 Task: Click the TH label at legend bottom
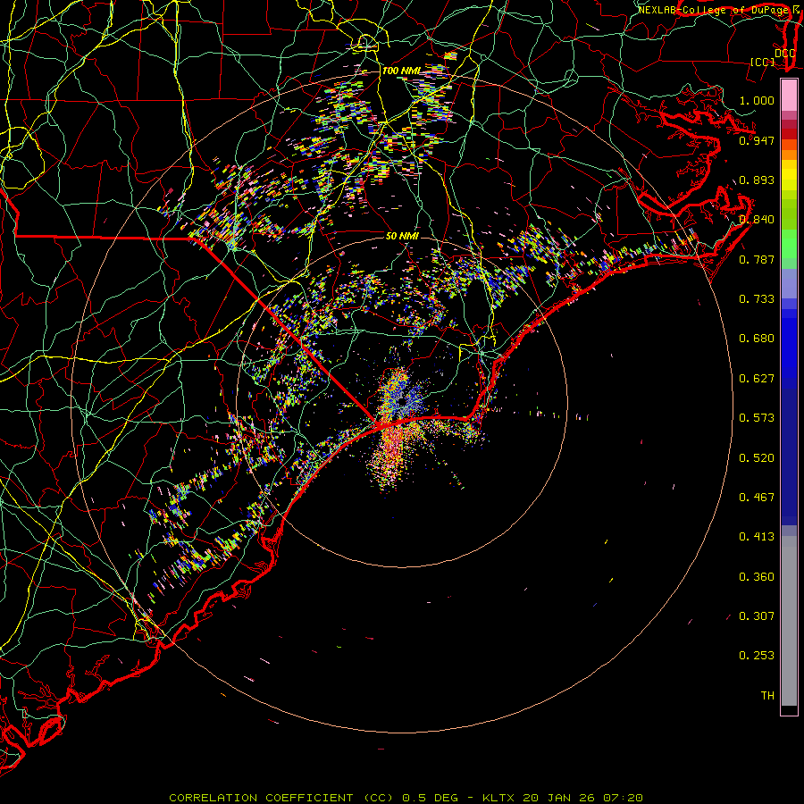coord(767,696)
